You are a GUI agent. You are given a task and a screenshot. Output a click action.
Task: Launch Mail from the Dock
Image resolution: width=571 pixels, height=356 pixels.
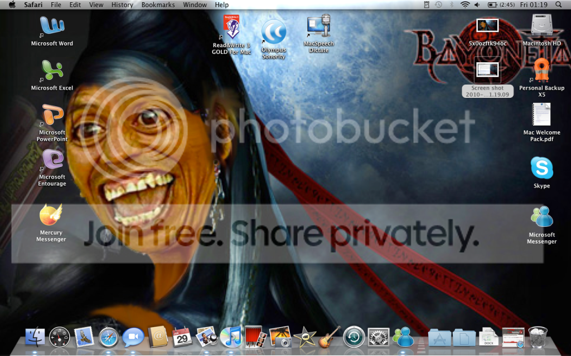click(84, 337)
